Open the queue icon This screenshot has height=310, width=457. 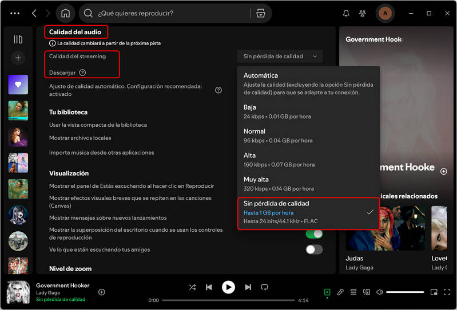353,292
